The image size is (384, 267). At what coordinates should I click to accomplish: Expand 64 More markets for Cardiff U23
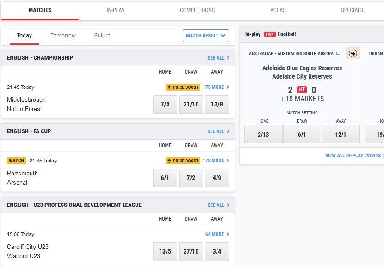pos(217,234)
